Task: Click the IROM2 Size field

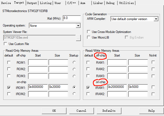Action: click(58, 94)
